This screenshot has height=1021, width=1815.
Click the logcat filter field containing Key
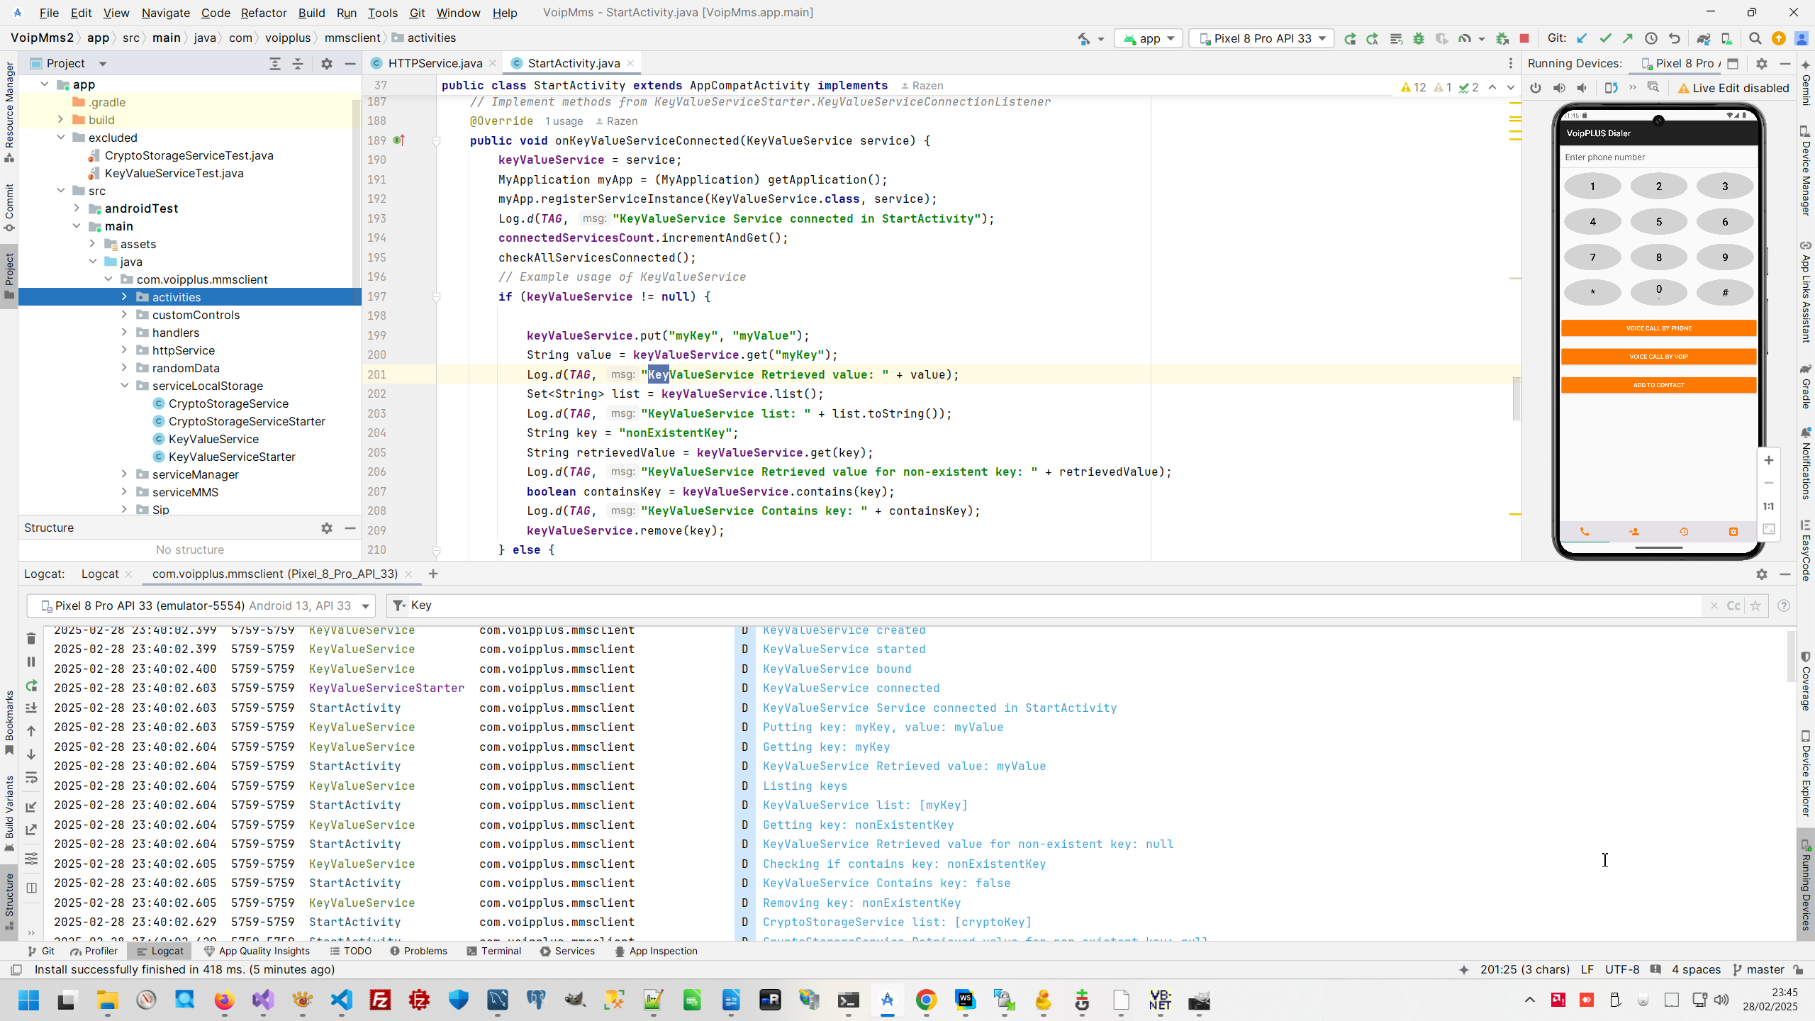[993, 606]
